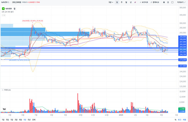This screenshot has width=188, height=122.
Task: Set range to 5일
Action: pos(7,120)
